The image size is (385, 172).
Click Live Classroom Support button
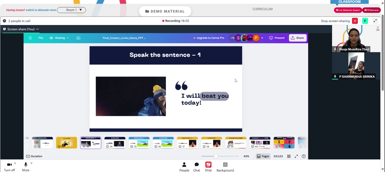pyautogui.click(x=348, y=10)
